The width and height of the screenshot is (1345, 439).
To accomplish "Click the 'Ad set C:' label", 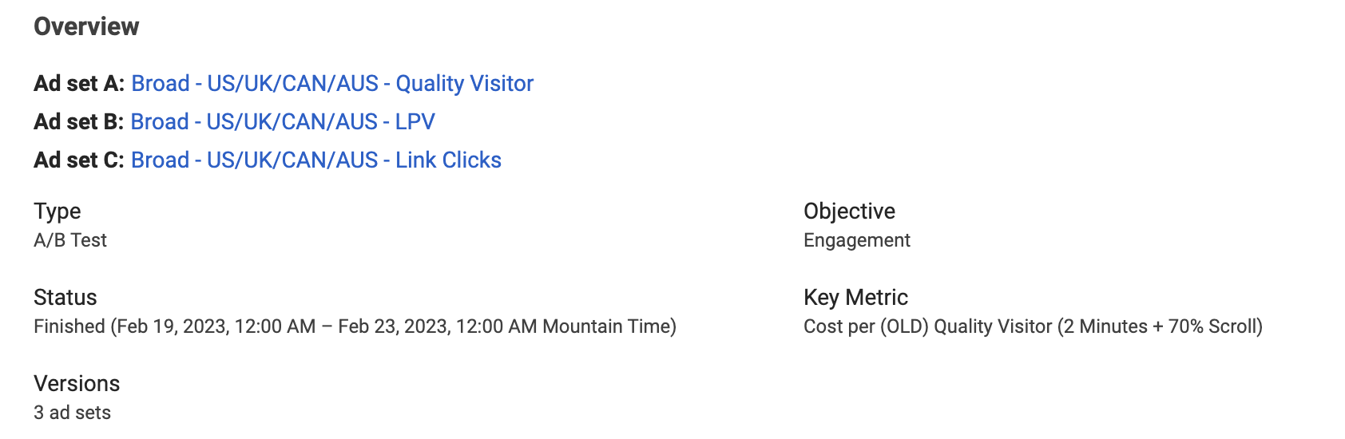I will pyautogui.click(x=79, y=160).
